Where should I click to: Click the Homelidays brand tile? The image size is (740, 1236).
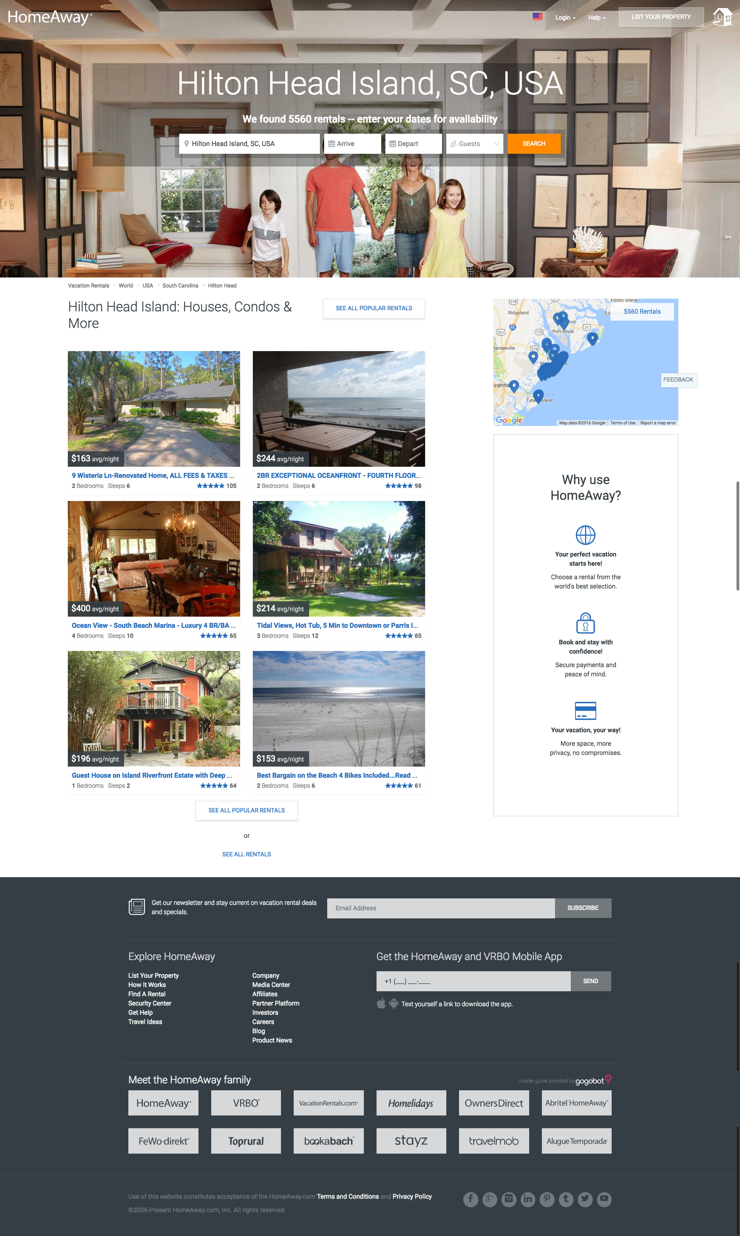(411, 1103)
